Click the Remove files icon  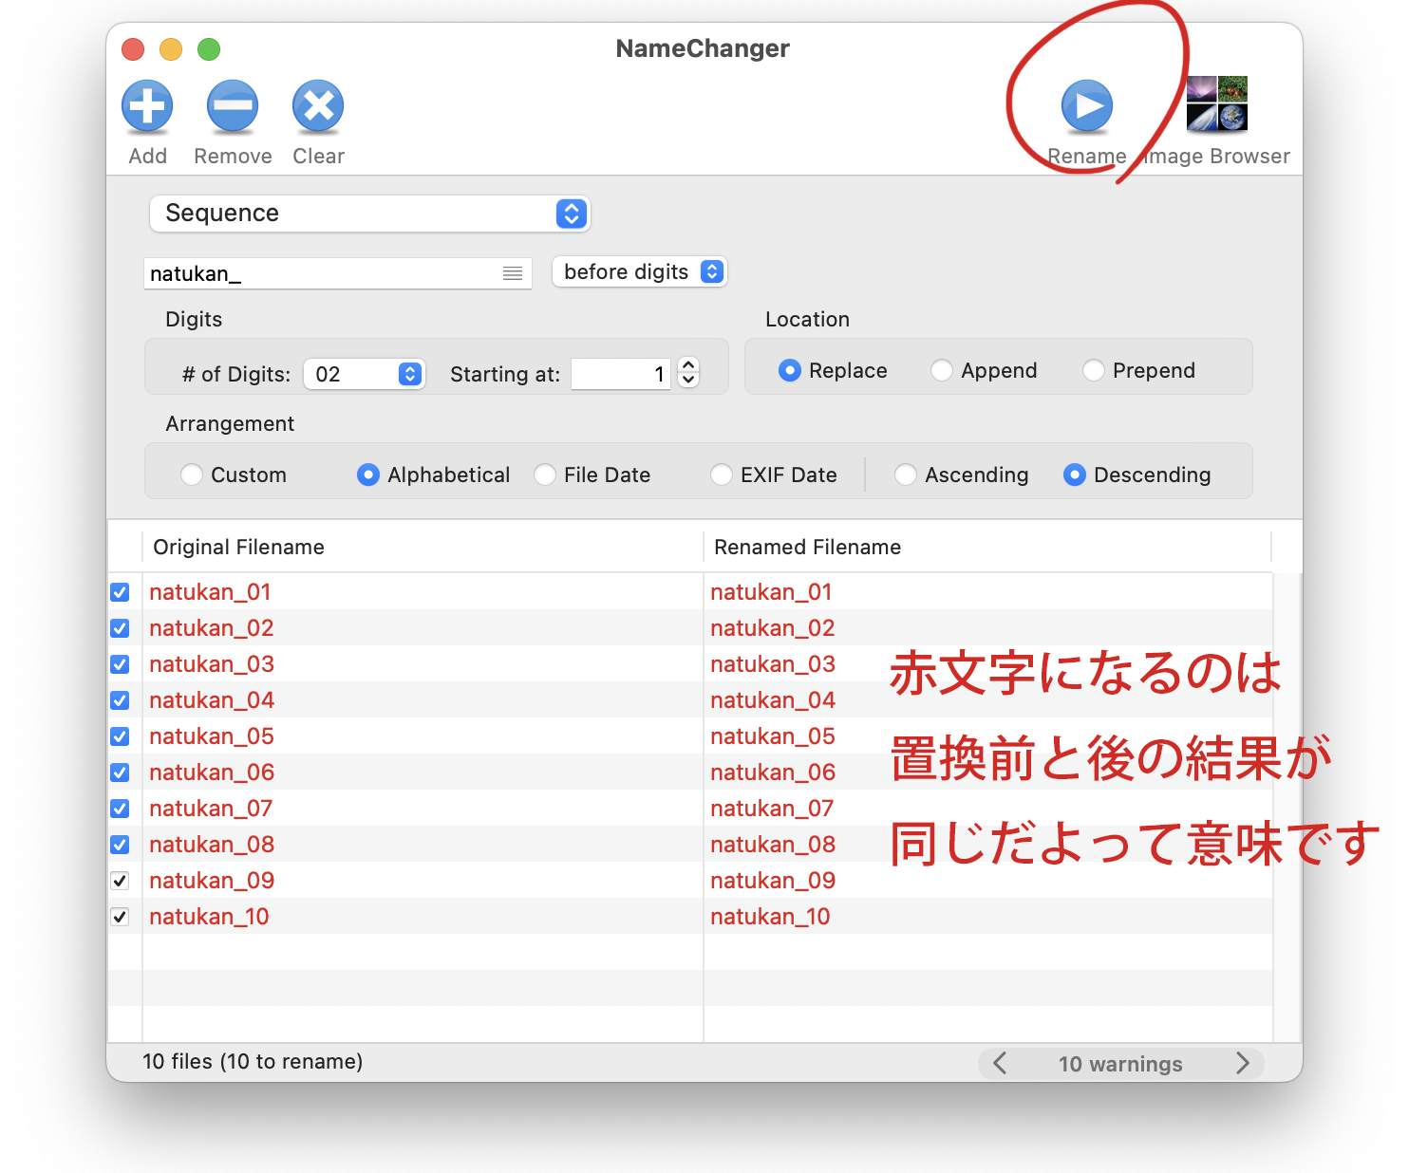click(x=233, y=106)
